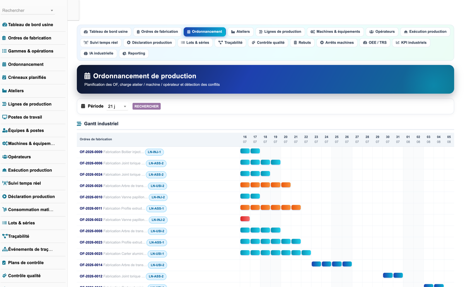Image resolution: width=464 pixels, height=287 pixels.
Task: Click the calendar icon in the Ordonnancement banner title
Action: (x=87, y=76)
